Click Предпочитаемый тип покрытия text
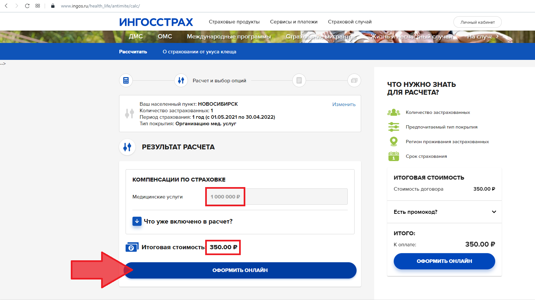The height and width of the screenshot is (300, 535). tap(441, 127)
